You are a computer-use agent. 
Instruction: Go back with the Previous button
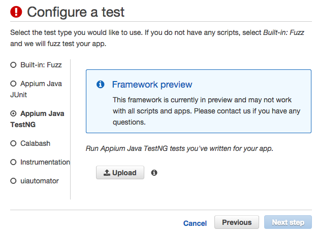click(x=237, y=222)
